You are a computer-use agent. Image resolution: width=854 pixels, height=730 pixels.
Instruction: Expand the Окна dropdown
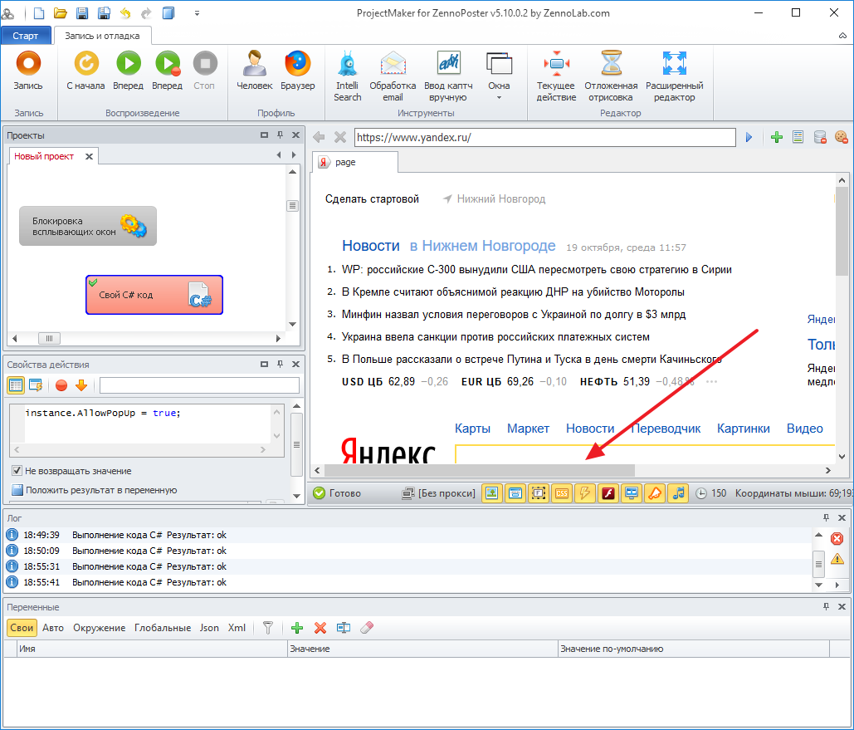(499, 76)
